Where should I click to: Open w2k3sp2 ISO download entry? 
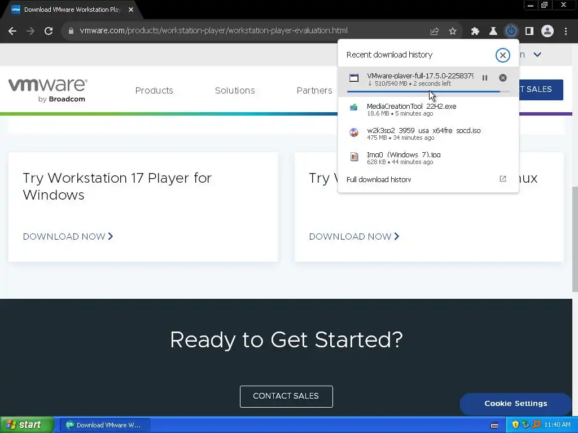[428, 134]
